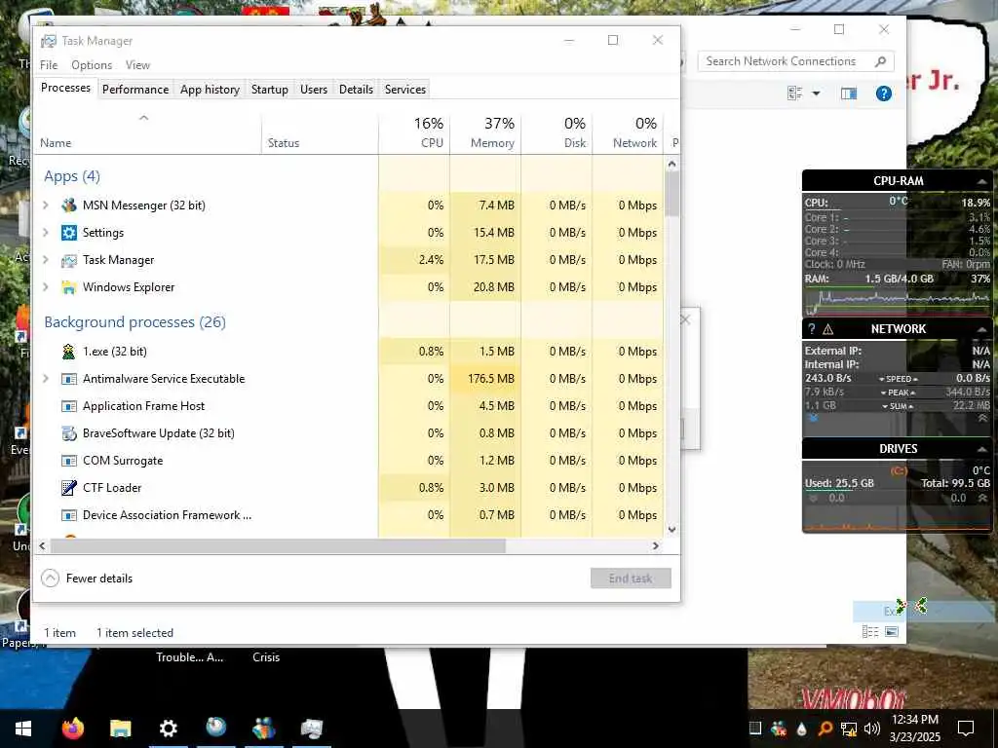998x748 pixels.
Task: Click the Task Manager taskbar icon
Action: pyautogui.click(x=311, y=729)
